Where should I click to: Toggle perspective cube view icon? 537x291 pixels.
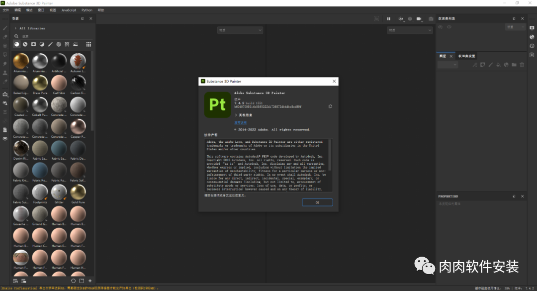click(x=410, y=19)
